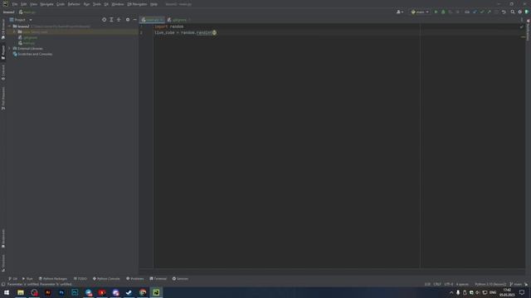Click Collapse All in Project panel
The width and height of the screenshot is (531, 298).
coord(119,20)
